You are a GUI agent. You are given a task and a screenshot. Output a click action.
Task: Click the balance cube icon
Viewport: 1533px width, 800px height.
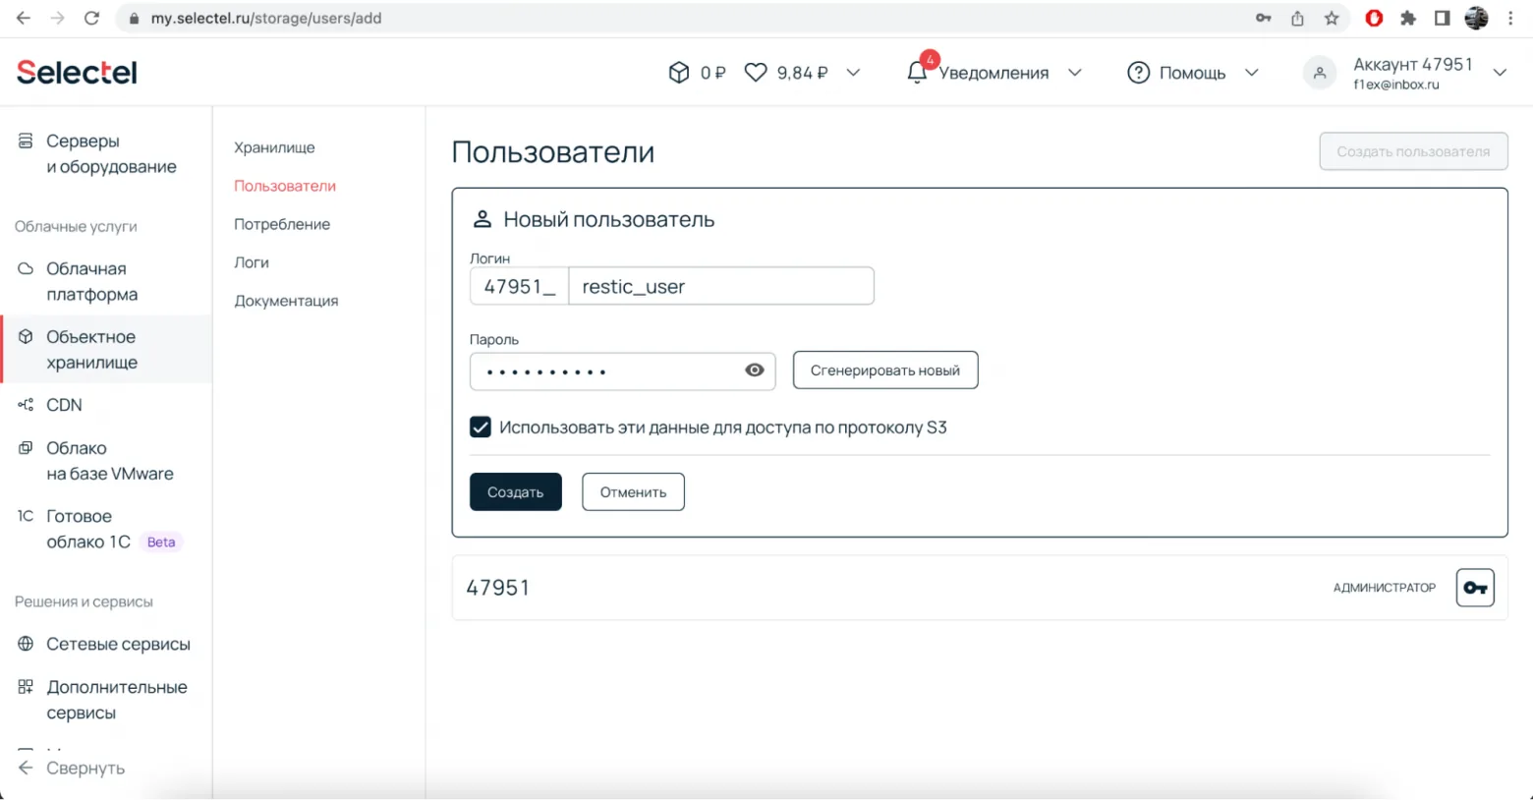[x=678, y=73]
